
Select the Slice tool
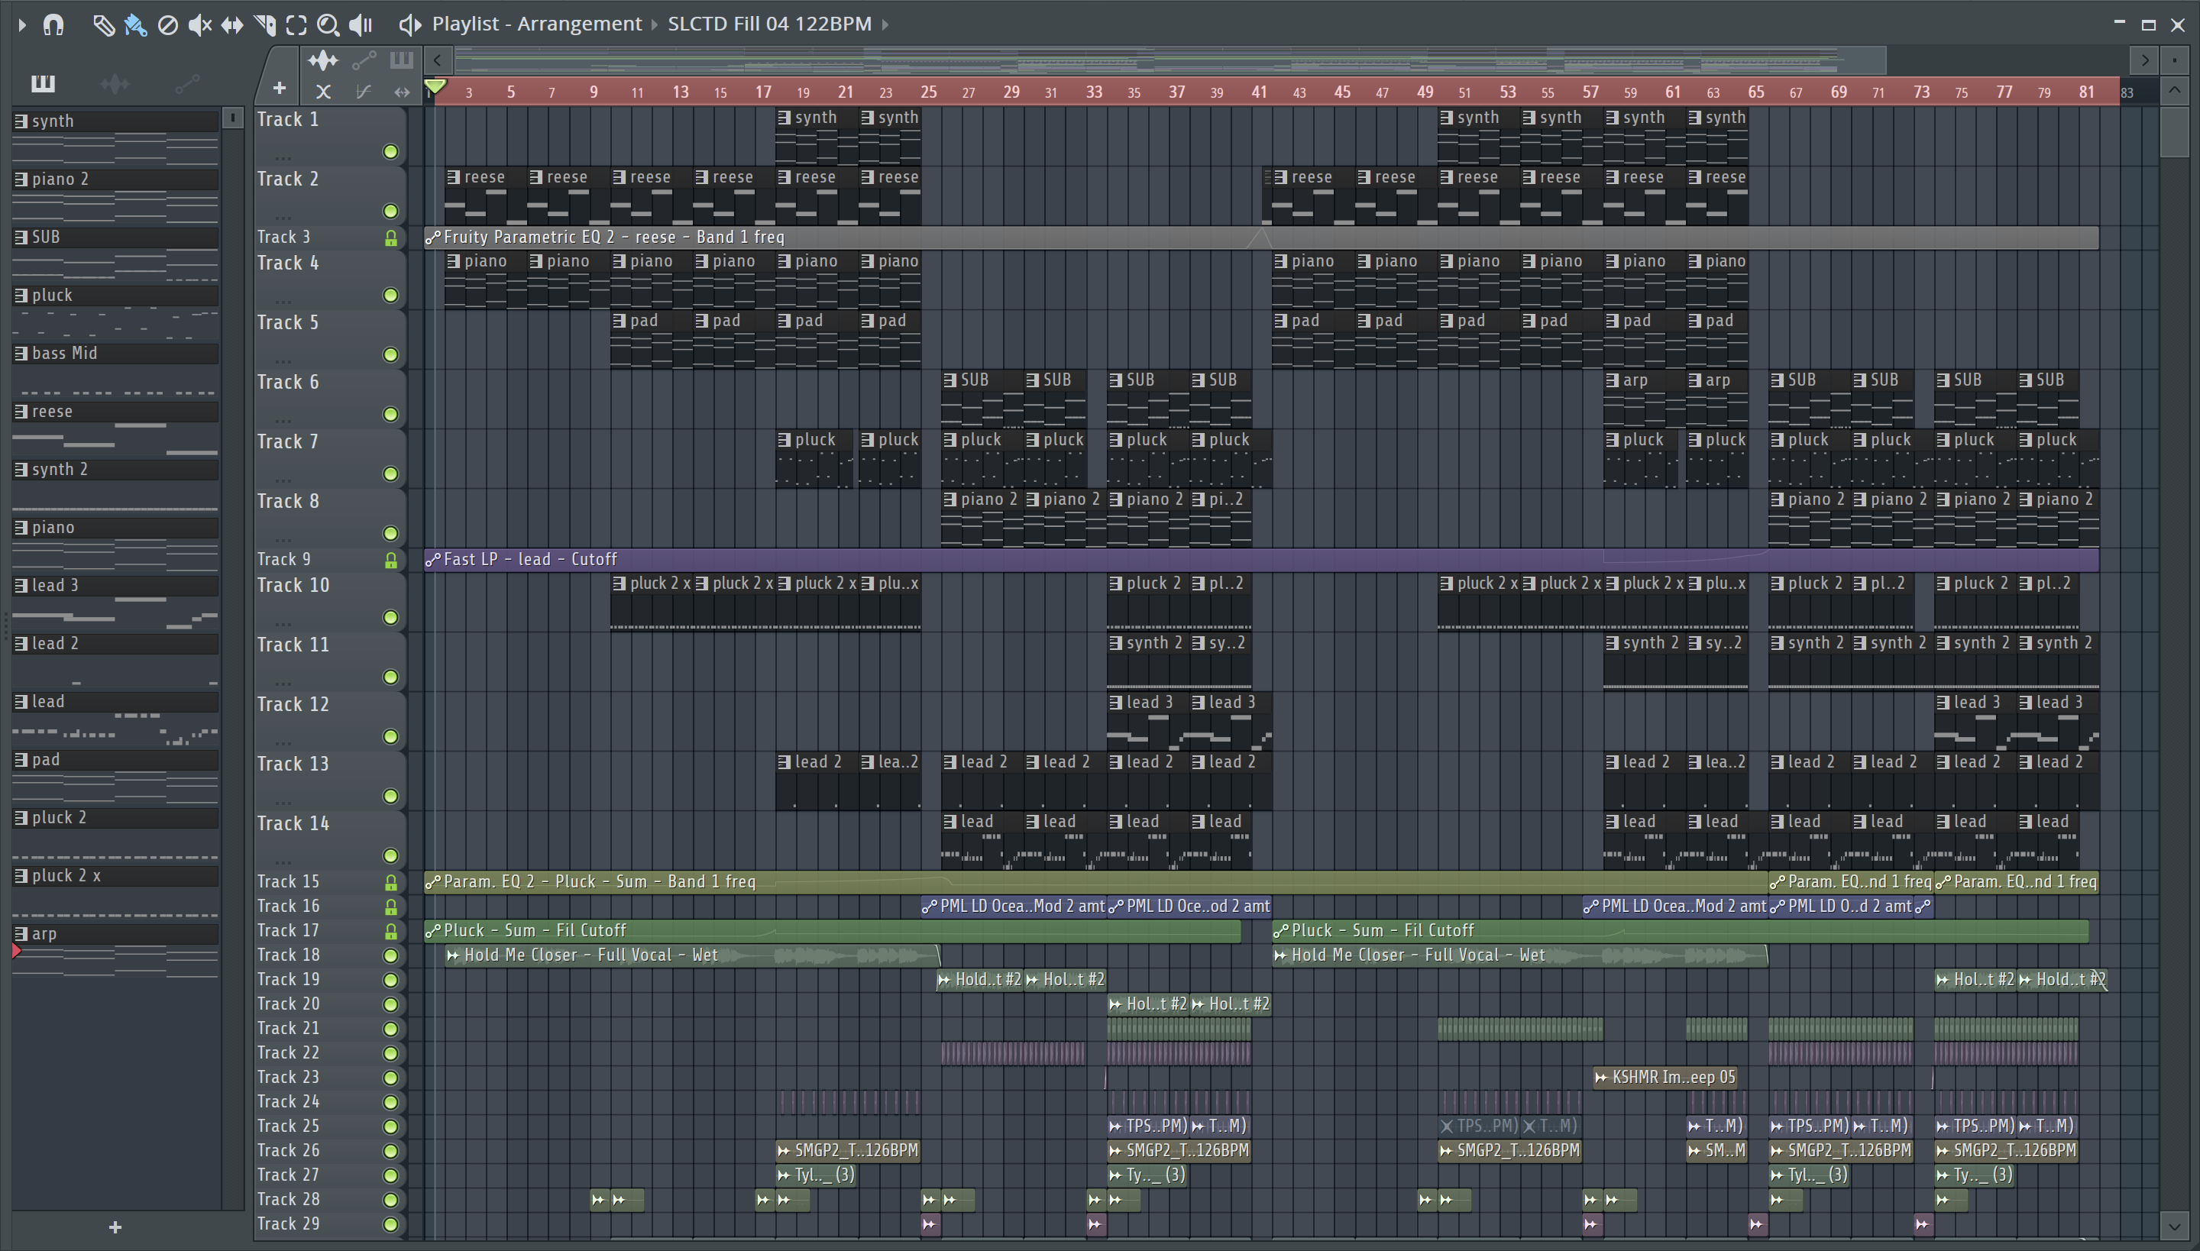pos(264,25)
